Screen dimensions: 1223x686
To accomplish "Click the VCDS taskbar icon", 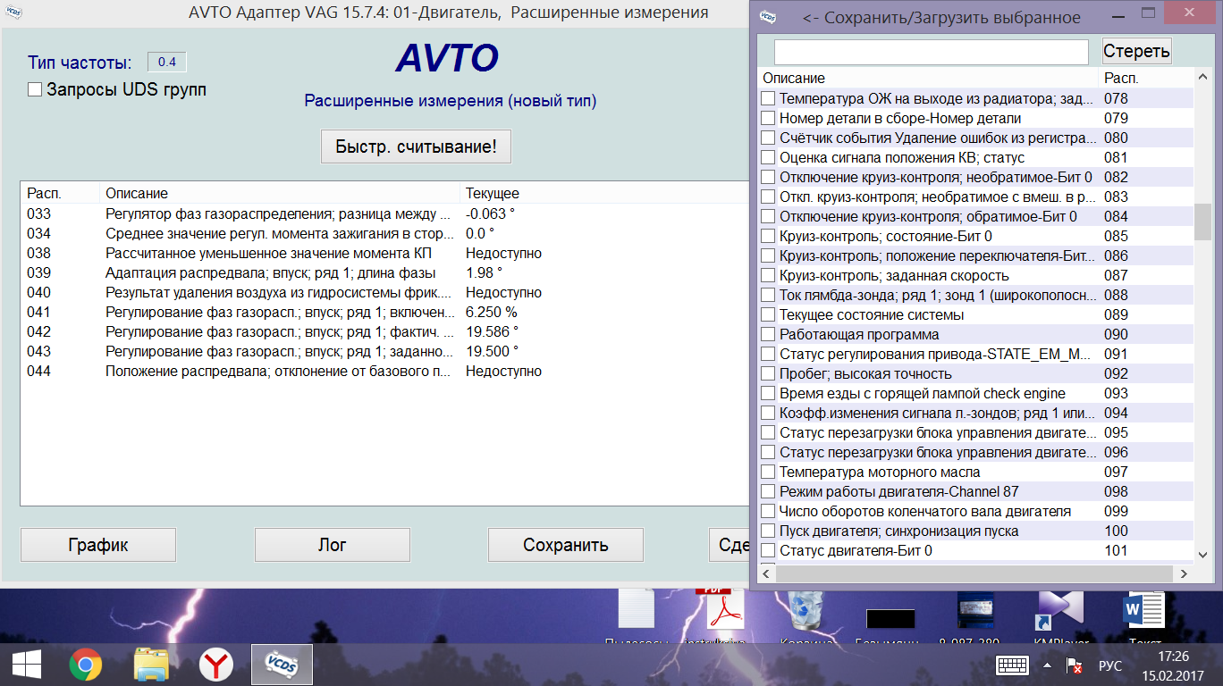I will coord(281,665).
